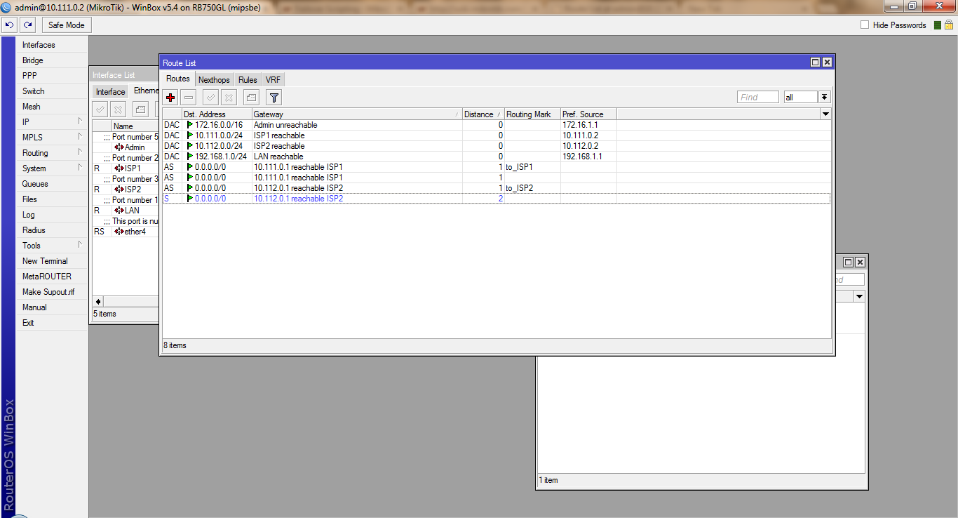Image resolution: width=958 pixels, height=518 pixels.
Task: Add a new route with the red plus
Action: 170,98
